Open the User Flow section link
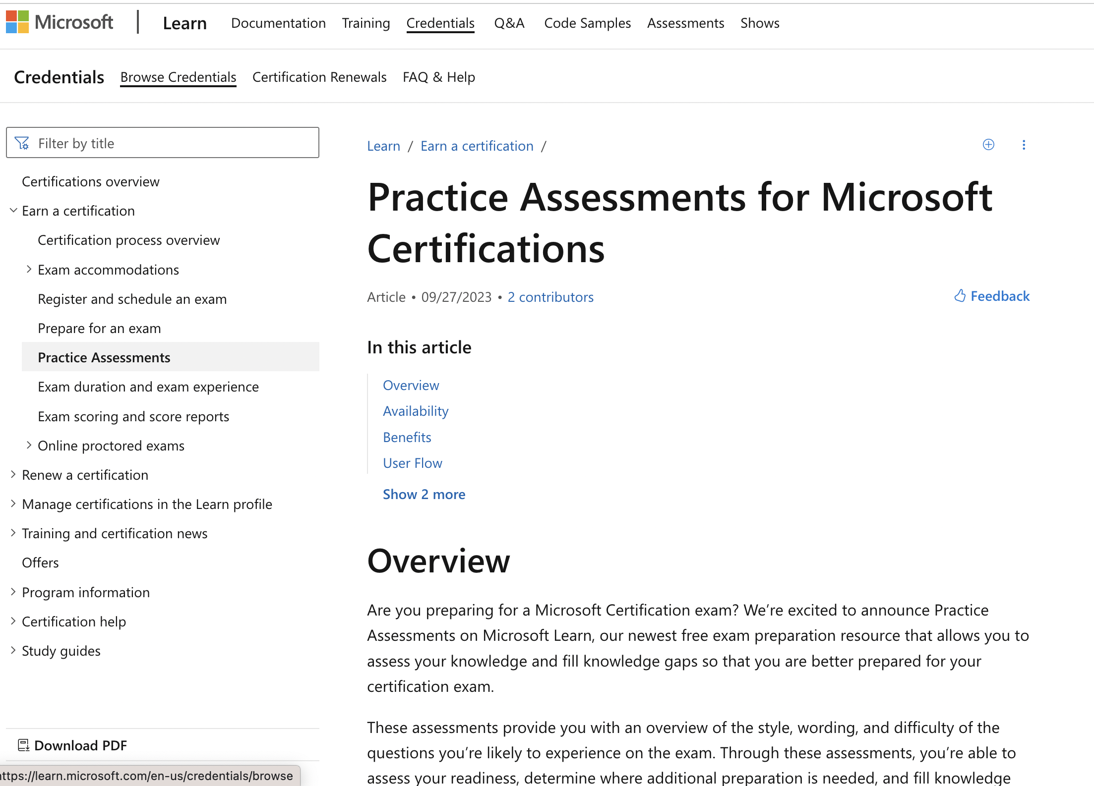This screenshot has width=1094, height=786. click(413, 462)
